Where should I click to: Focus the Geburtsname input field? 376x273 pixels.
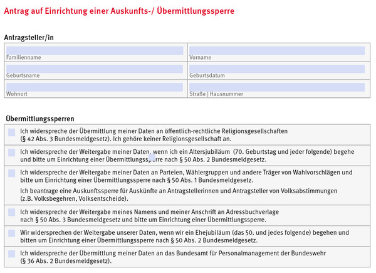coord(95,69)
